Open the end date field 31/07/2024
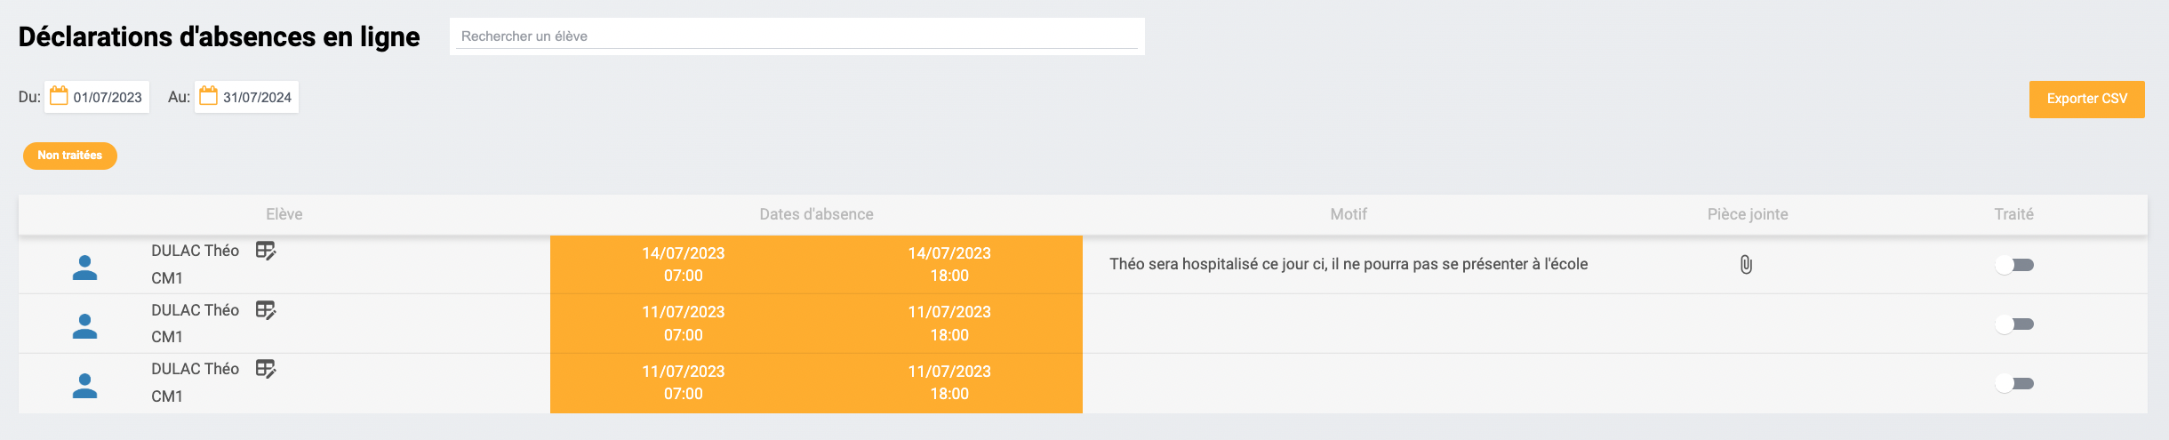The height and width of the screenshot is (440, 2169). [x=257, y=98]
